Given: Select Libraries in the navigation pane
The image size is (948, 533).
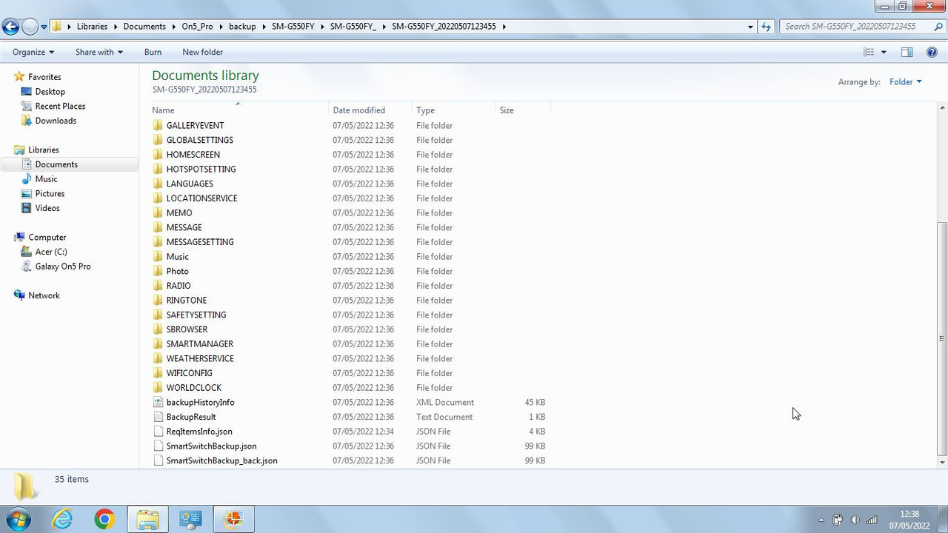Looking at the screenshot, I should (x=43, y=150).
